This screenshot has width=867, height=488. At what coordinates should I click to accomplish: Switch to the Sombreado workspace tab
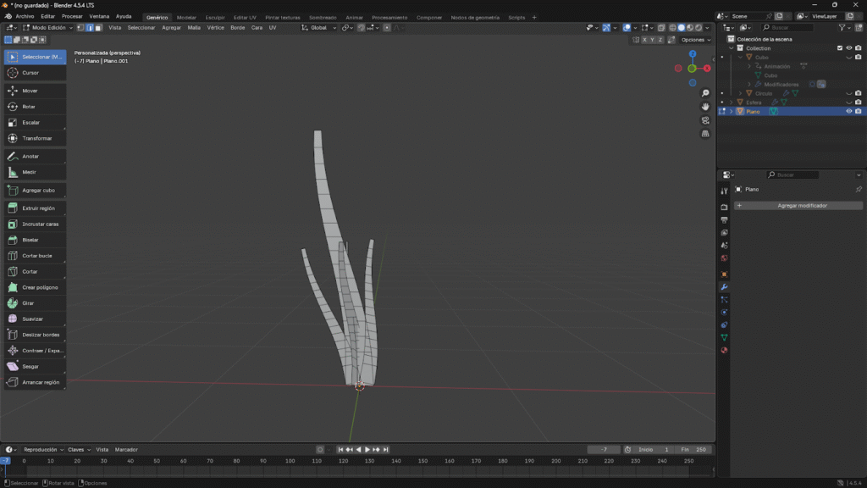point(322,17)
